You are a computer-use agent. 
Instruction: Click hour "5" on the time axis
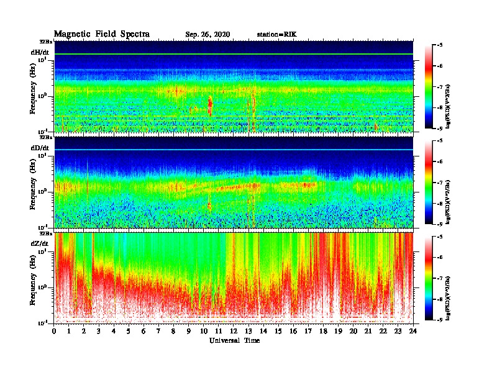(x=129, y=332)
